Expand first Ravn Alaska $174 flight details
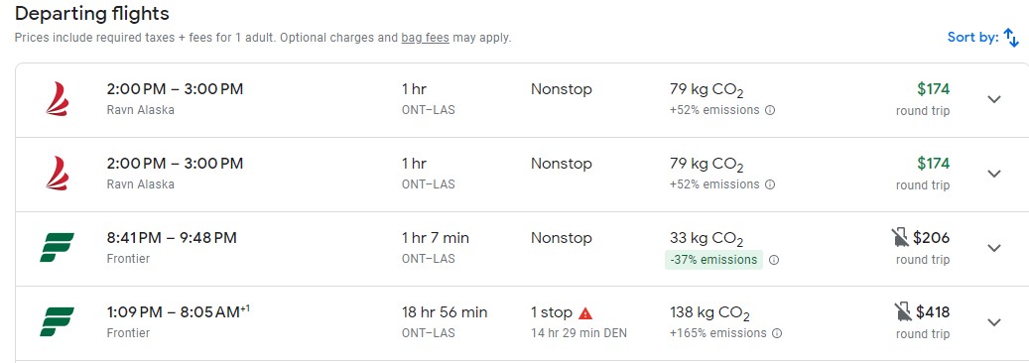This screenshot has width=1029, height=363. click(994, 99)
